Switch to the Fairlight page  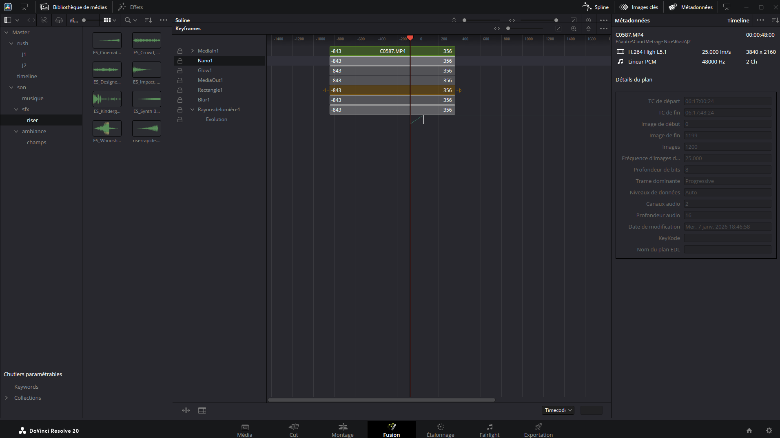(x=489, y=430)
